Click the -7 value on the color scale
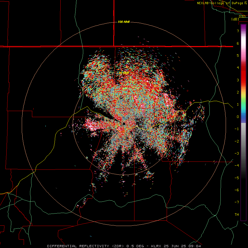This screenshot has width=248, height=248. [x=237, y=202]
